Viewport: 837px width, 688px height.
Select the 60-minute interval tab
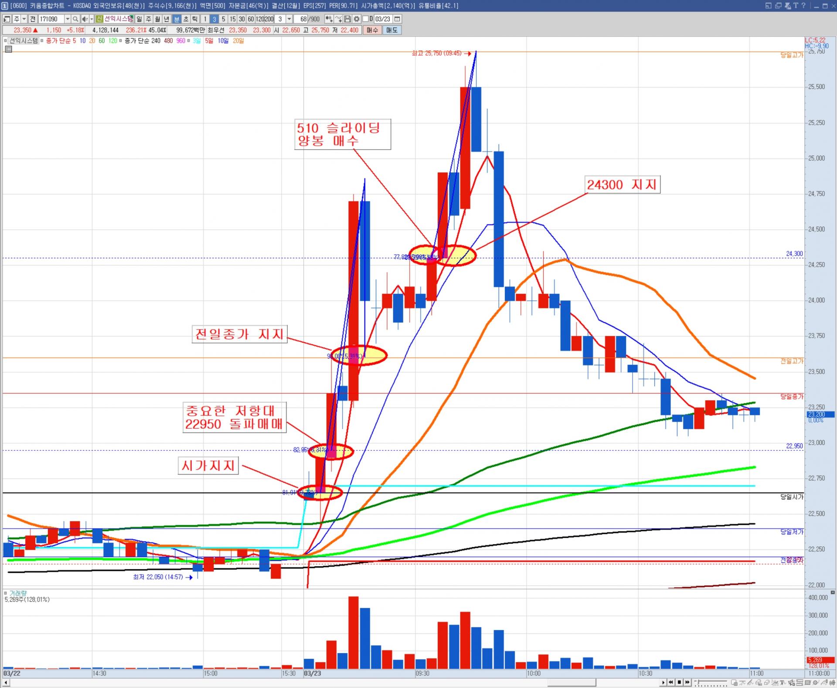point(251,19)
